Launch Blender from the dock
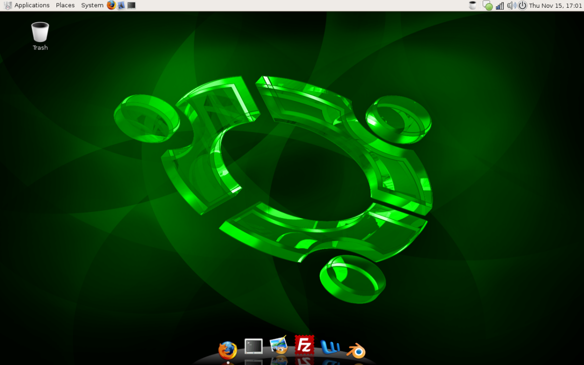Image resolution: width=584 pixels, height=365 pixels. [356, 350]
